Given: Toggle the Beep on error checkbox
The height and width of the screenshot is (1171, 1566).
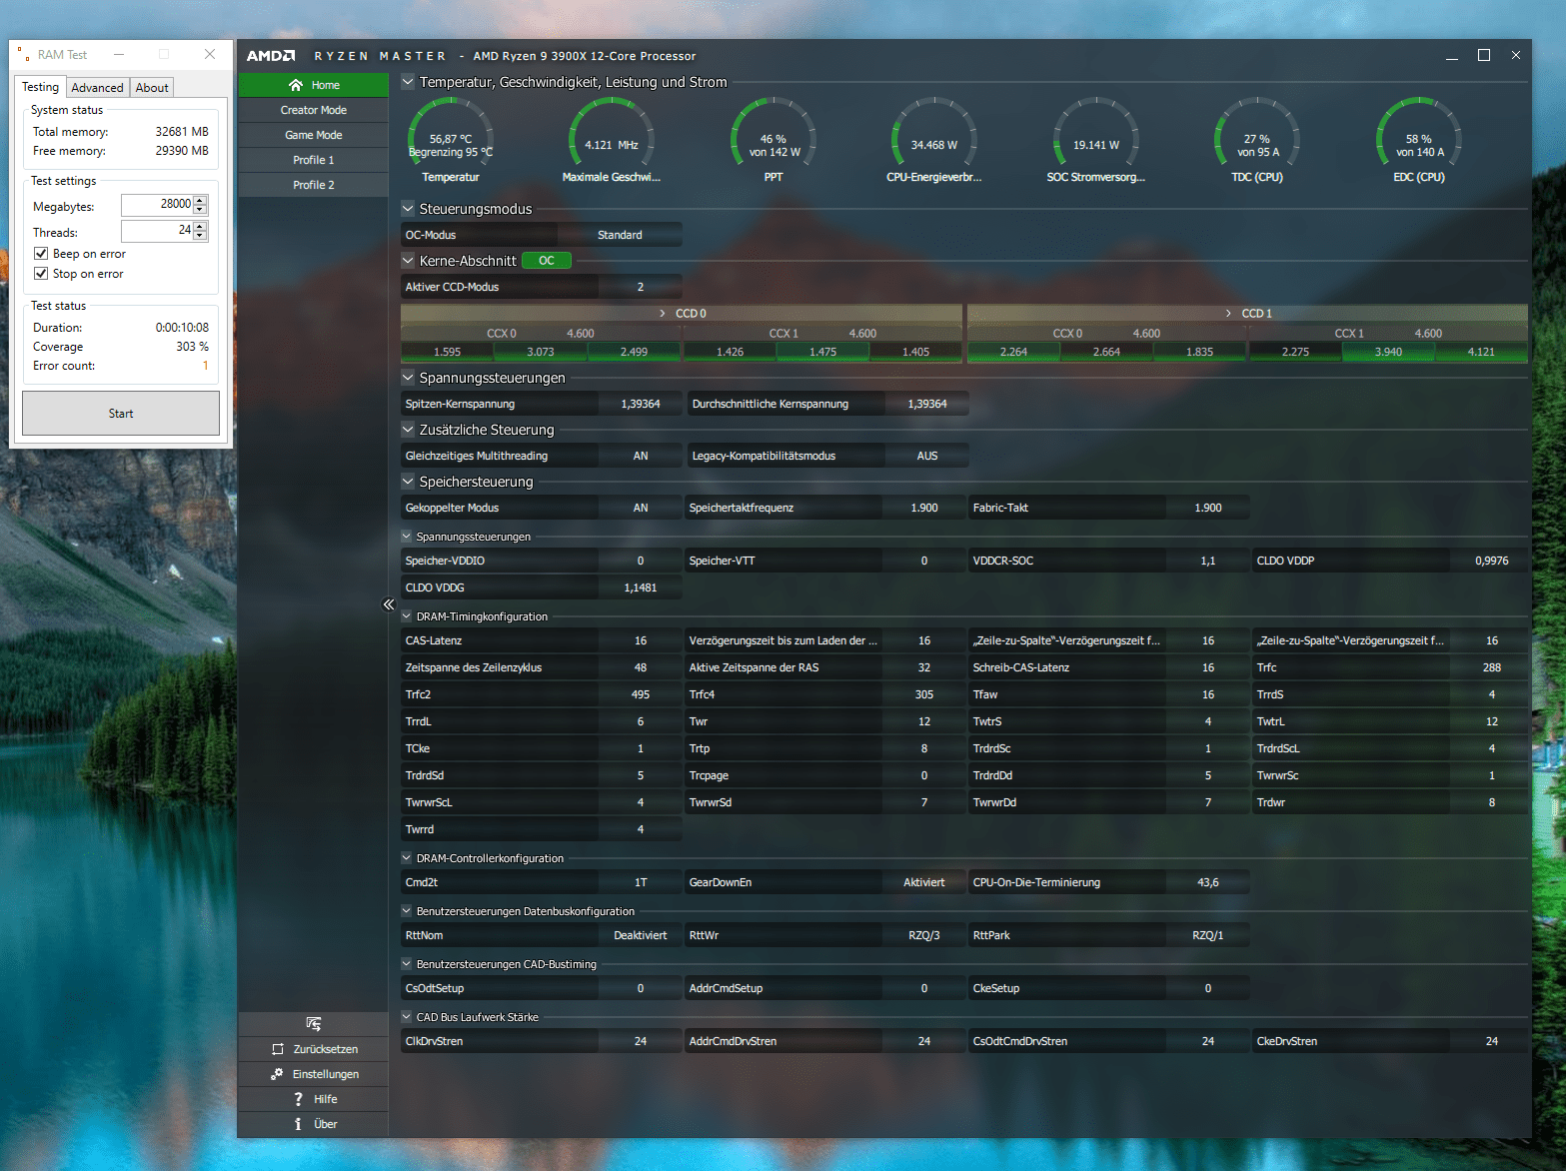Looking at the screenshot, I should [41, 254].
